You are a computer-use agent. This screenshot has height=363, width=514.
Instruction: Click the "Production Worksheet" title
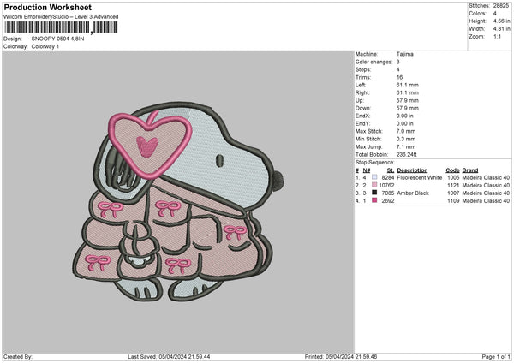[48, 7]
